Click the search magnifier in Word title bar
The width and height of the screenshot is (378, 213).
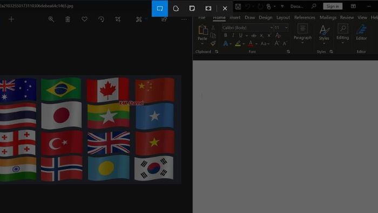pyautogui.click(x=314, y=6)
